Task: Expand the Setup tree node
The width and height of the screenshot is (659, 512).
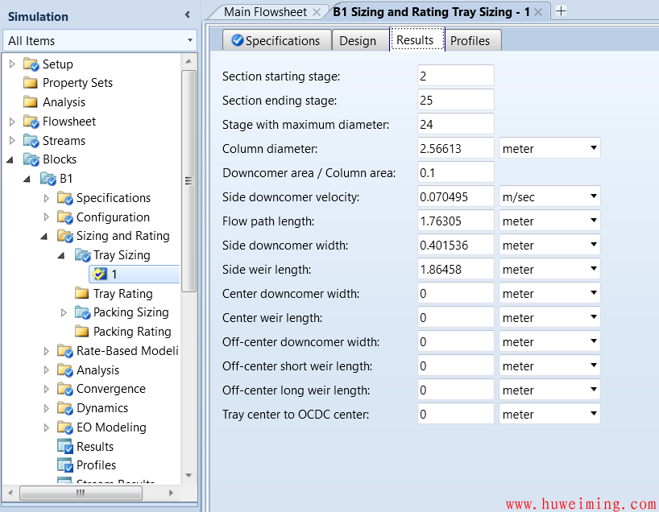Action: click(12, 64)
